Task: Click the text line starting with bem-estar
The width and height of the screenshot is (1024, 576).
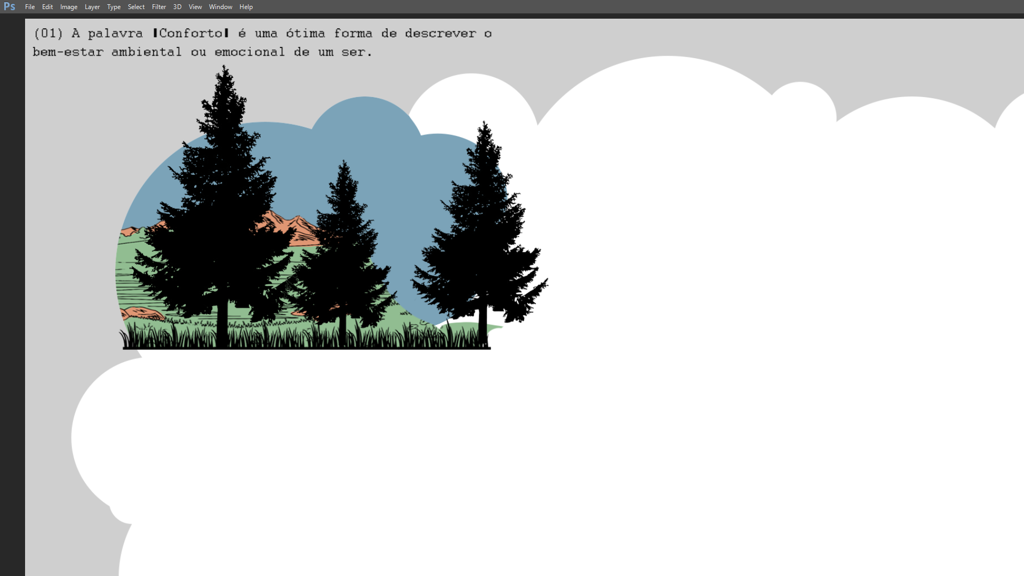Action: coord(202,52)
